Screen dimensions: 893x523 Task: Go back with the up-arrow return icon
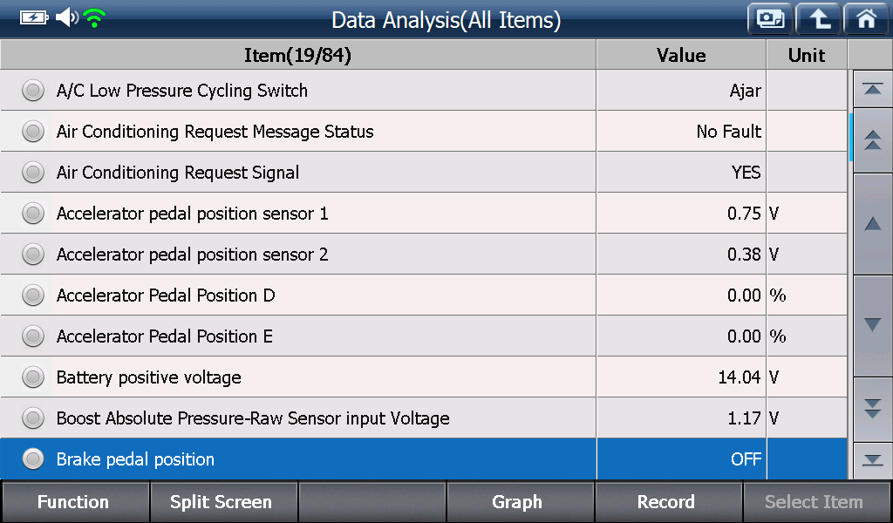(x=818, y=19)
